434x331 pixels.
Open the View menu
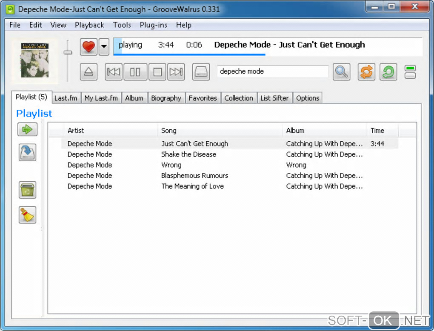click(58, 25)
